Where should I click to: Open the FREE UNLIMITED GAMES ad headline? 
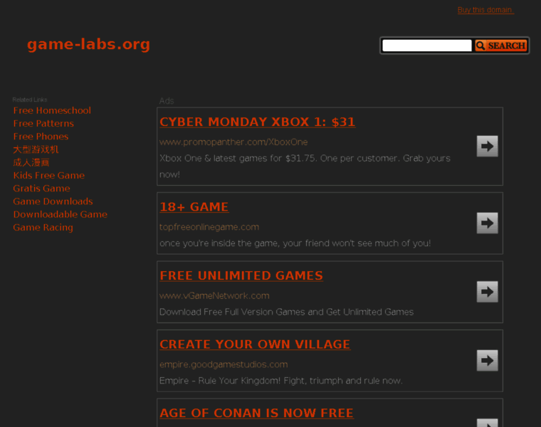241,275
